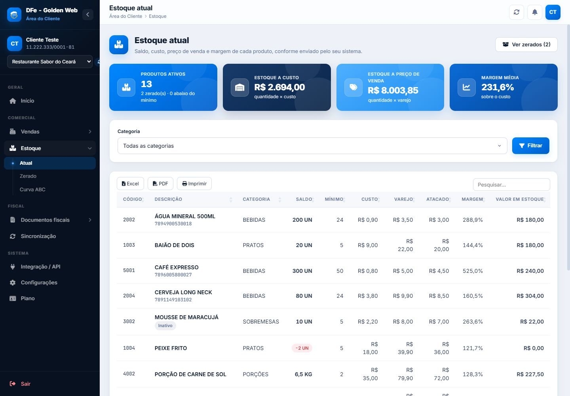
Task: Click the Ver zerados (2) button
Action: click(x=526, y=44)
